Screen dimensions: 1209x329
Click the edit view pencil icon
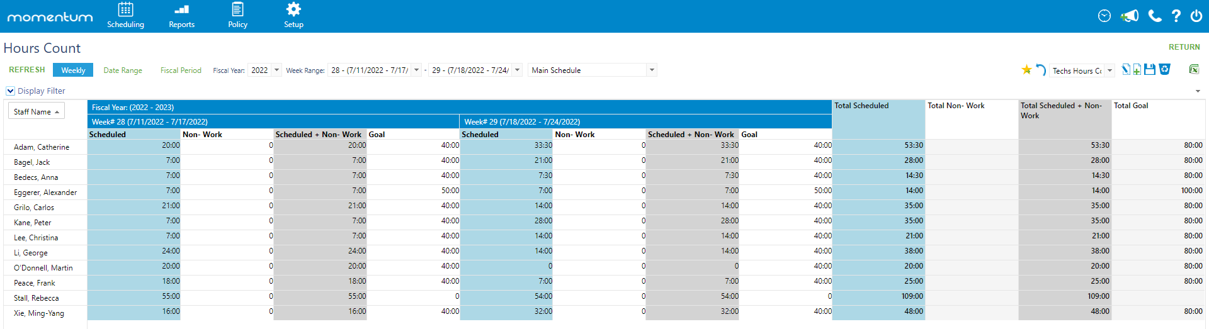tap(1126, 70)
